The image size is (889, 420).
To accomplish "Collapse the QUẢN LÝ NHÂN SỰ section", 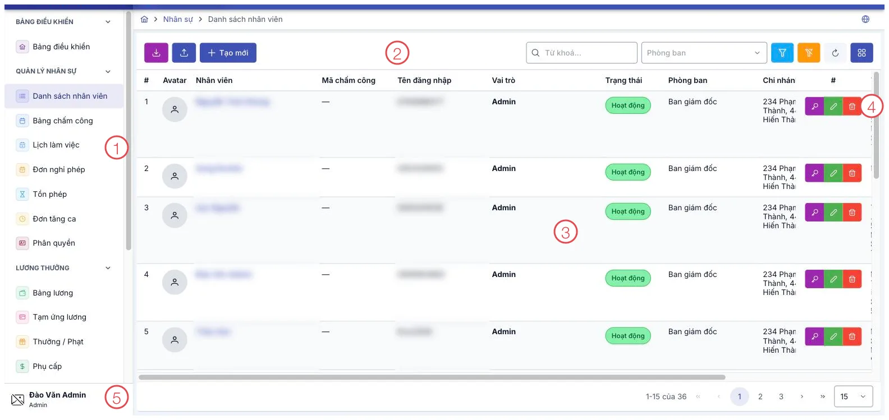I will pos(108,71).
